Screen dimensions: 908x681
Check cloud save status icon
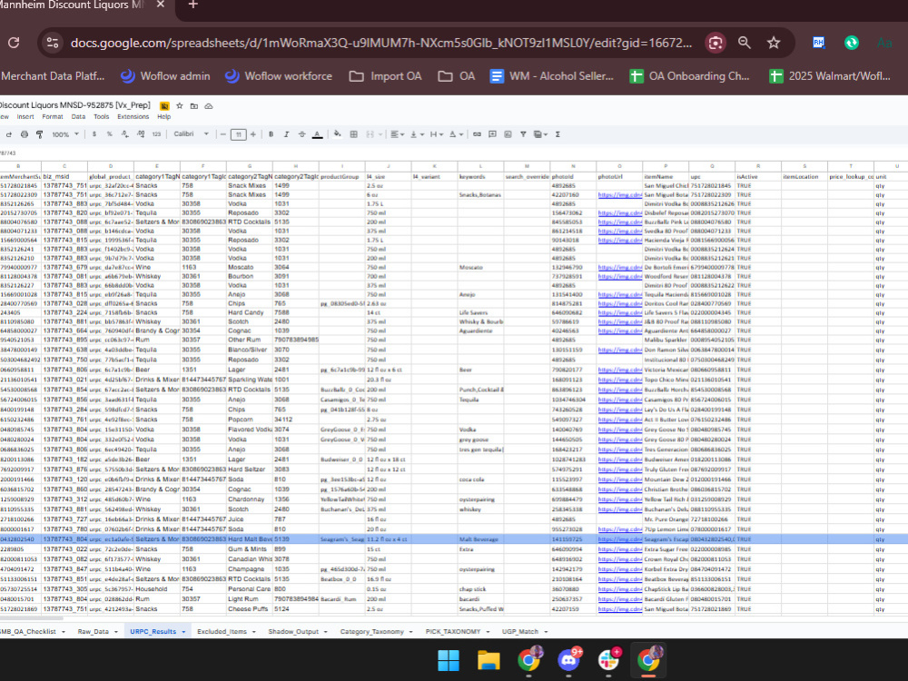(209, 106)
